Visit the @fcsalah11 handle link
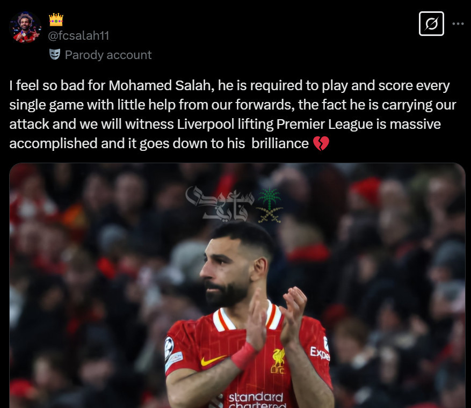 click(x=78, y=36)
